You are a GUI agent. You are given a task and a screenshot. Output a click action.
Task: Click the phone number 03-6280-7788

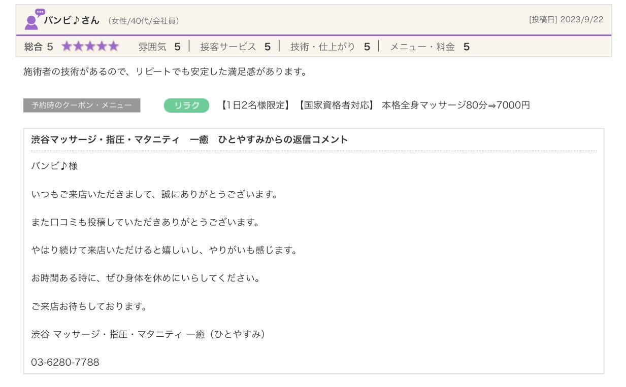pos(65,363)
